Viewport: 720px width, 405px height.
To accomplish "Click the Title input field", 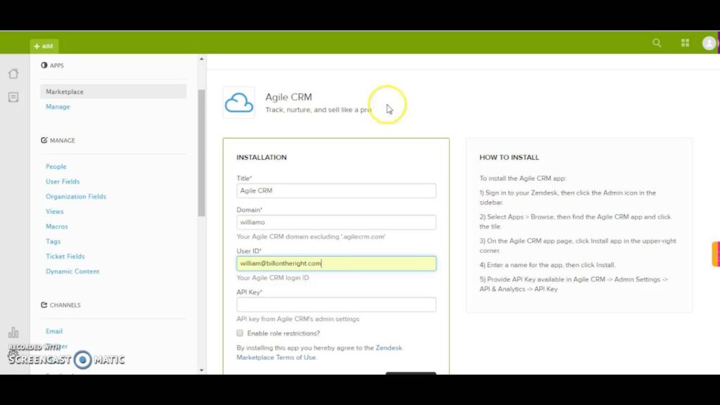I will 336,191.
